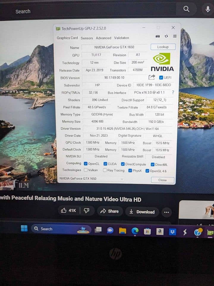Toggle the UEFI checkbox
The image size is (214, 286).
pyautogui.click(x=161, y=78)
